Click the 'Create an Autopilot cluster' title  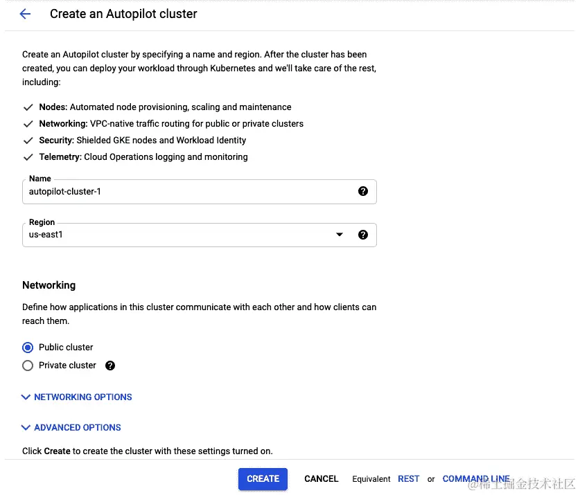coord(123,14)
